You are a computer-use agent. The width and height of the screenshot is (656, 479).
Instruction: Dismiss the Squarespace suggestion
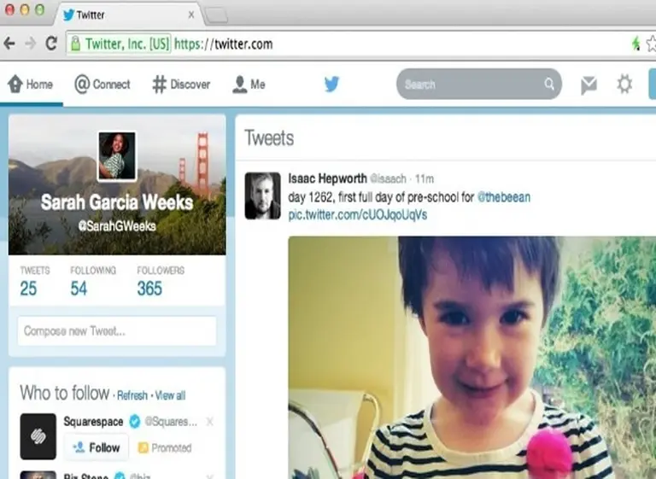[x=209, y=422]
